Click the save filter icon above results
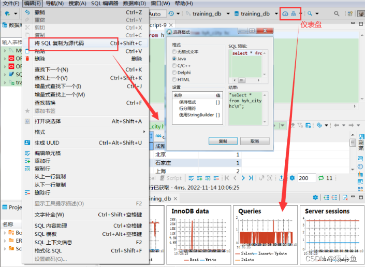This screenshot has height=267, width=365. coord(308,125)
